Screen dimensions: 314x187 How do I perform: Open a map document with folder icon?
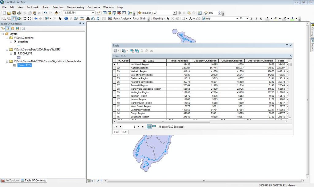pos(9,13)
